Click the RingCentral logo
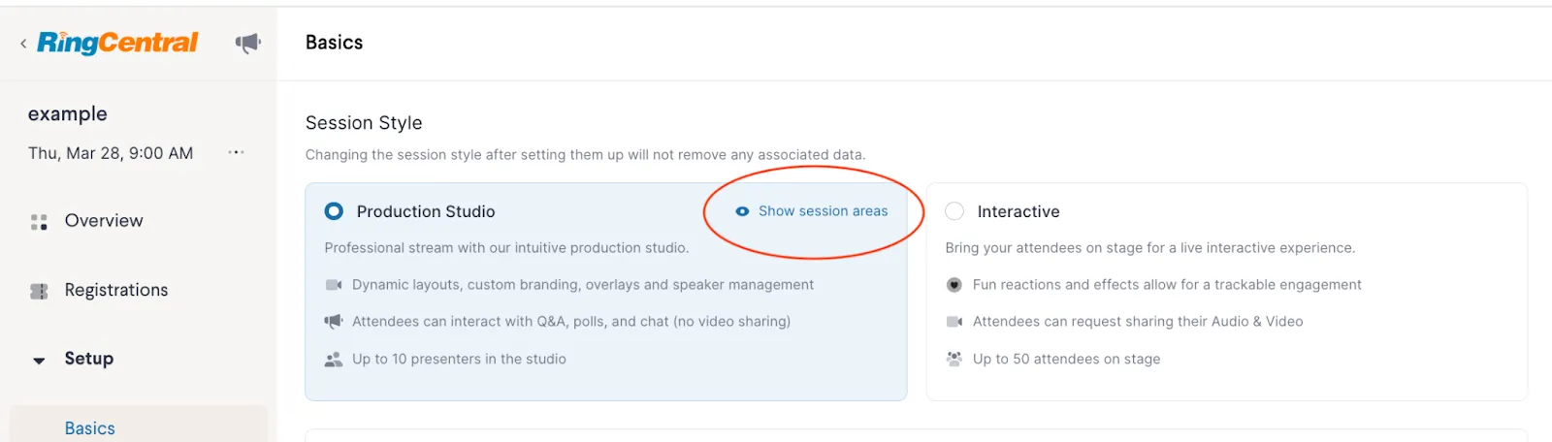 [x=117, y=43]
